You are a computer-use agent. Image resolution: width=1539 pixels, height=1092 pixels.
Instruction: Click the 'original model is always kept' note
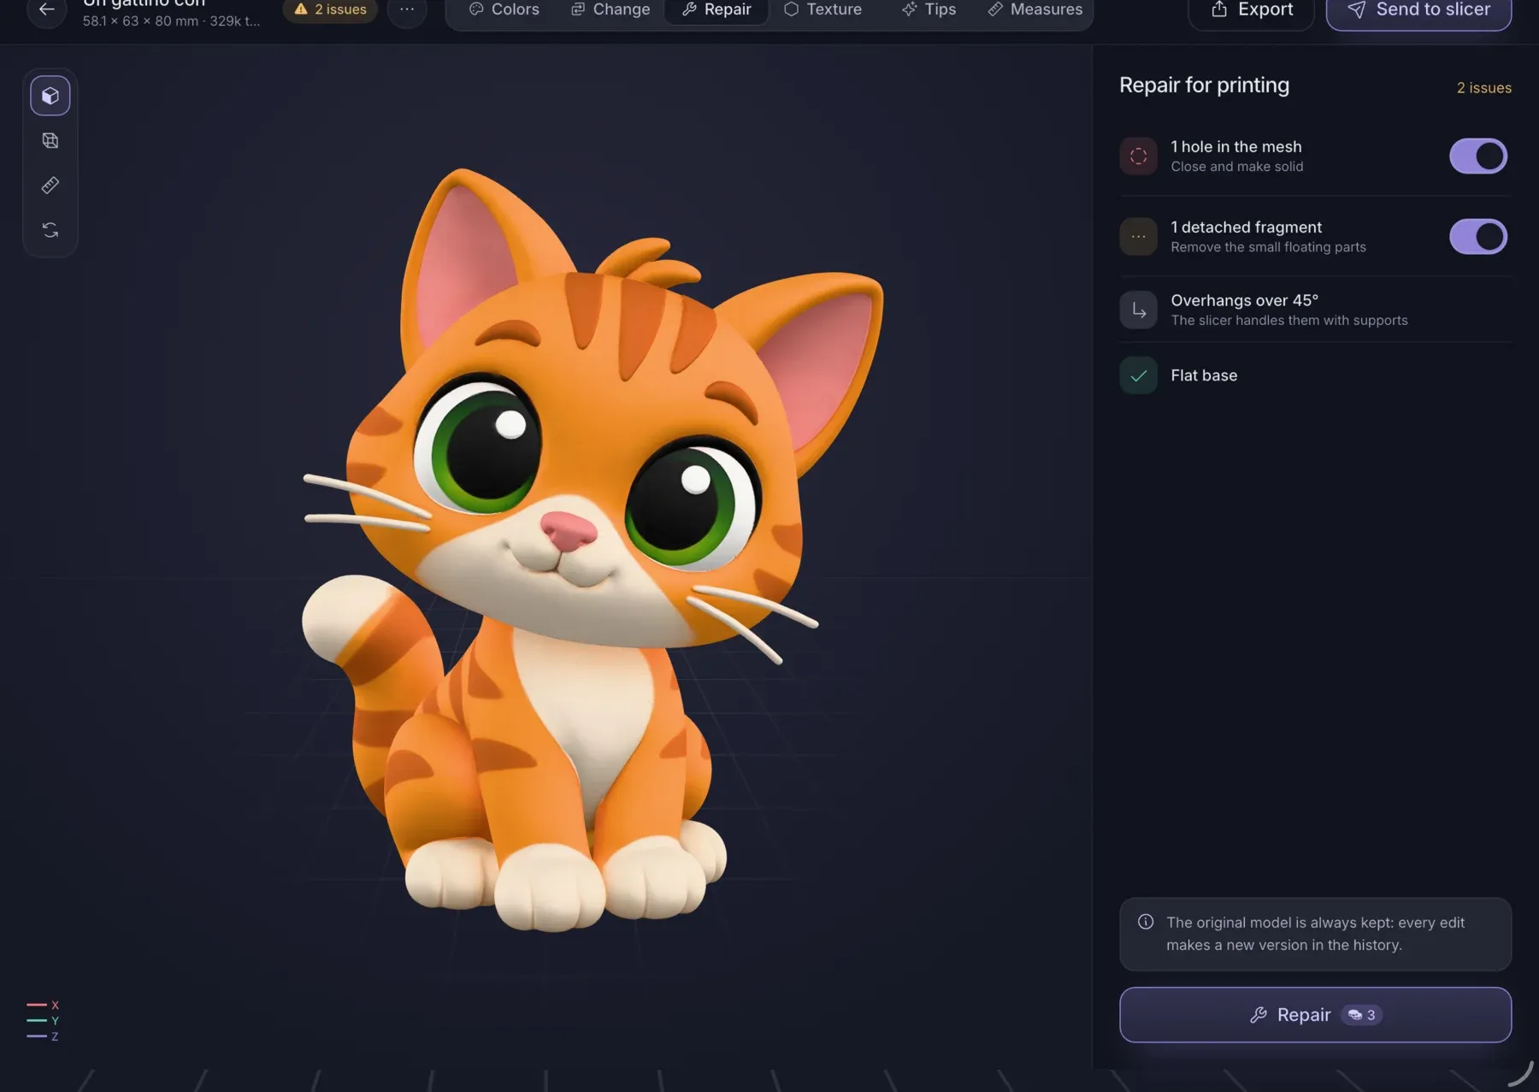pyautogui.click(x=1315, y=934)
